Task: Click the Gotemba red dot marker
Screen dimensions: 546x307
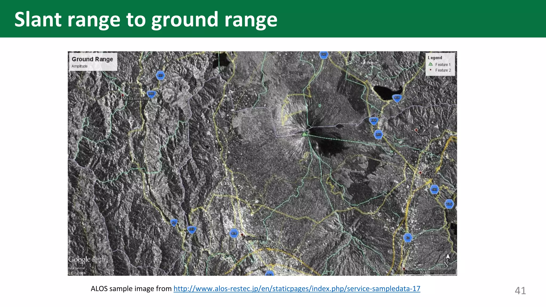Action: coord(420,173)
